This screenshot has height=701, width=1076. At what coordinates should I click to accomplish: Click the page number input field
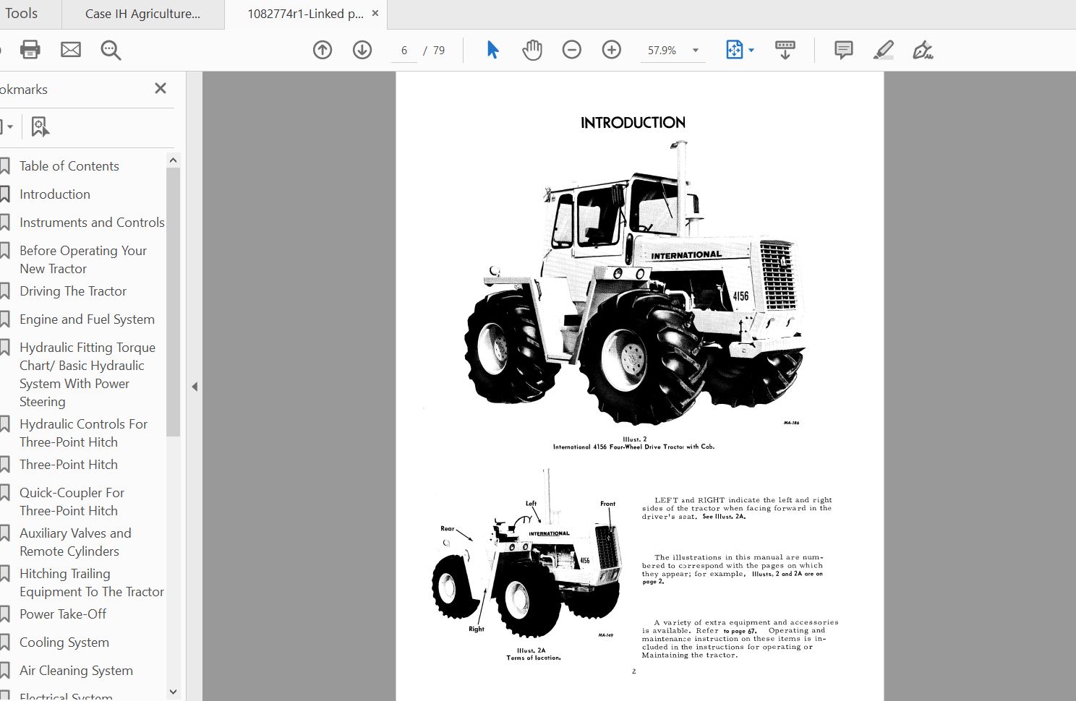pos(404,51)
